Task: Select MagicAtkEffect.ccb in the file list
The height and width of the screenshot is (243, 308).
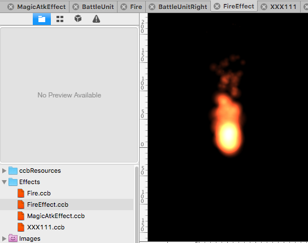Action: 67,216
